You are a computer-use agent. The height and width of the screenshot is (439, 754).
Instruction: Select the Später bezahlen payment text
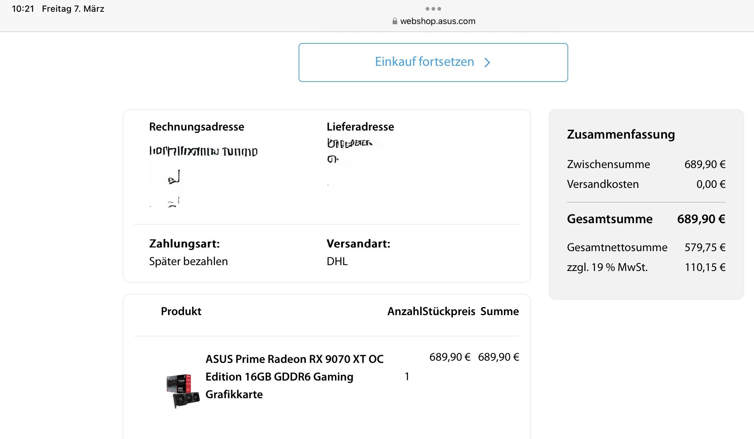pyautogui.click(x=188, y=261)
